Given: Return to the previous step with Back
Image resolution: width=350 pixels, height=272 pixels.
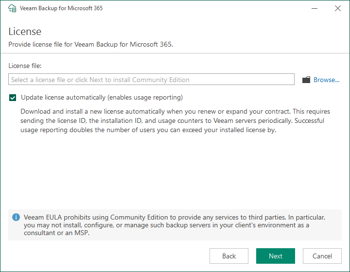Looking at the screenshot, I should tap(229, 256).
